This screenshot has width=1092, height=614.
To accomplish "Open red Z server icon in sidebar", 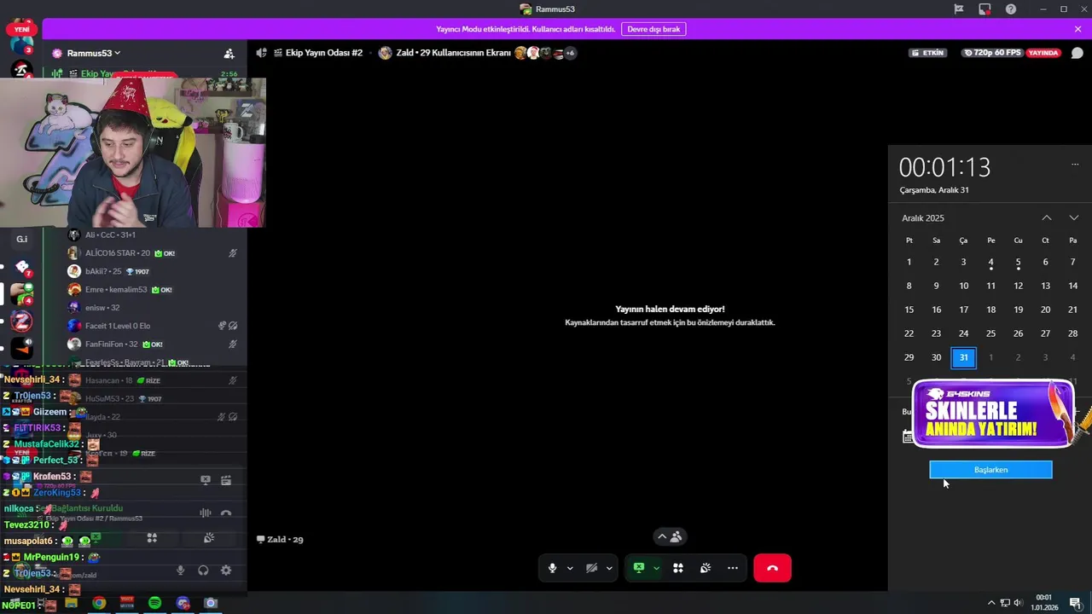I will tap(21, 321).
